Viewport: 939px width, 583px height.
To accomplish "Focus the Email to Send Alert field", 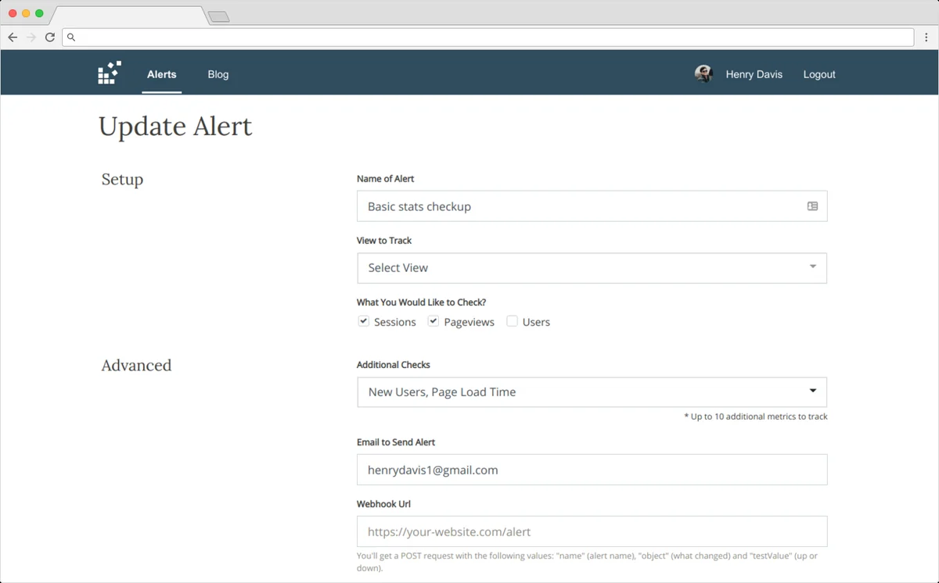I will click(x=592, y=470).
